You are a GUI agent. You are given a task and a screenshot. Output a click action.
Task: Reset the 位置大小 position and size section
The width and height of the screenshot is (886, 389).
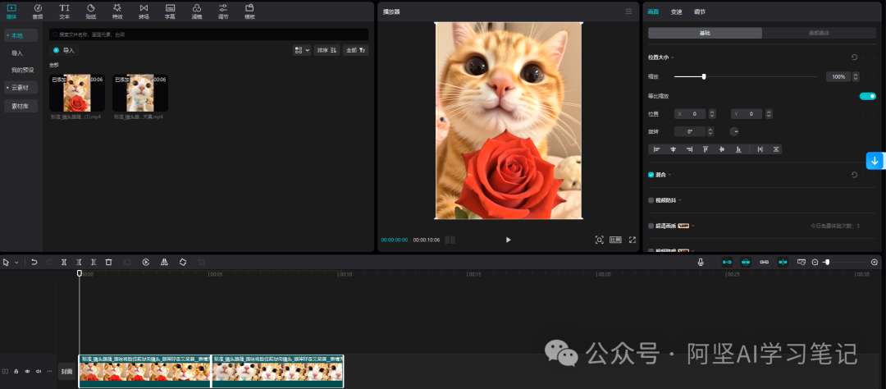coord(854,57)
